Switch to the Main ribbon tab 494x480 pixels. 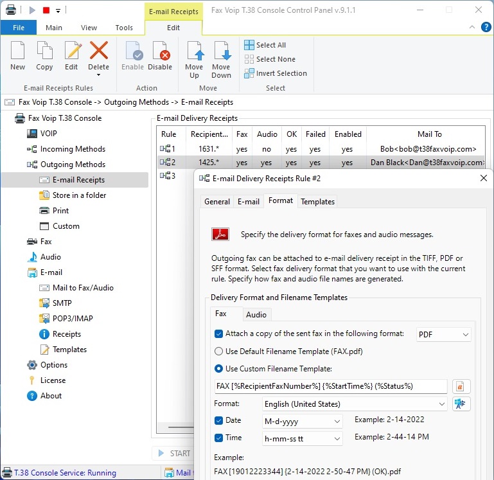coord(54,28)
